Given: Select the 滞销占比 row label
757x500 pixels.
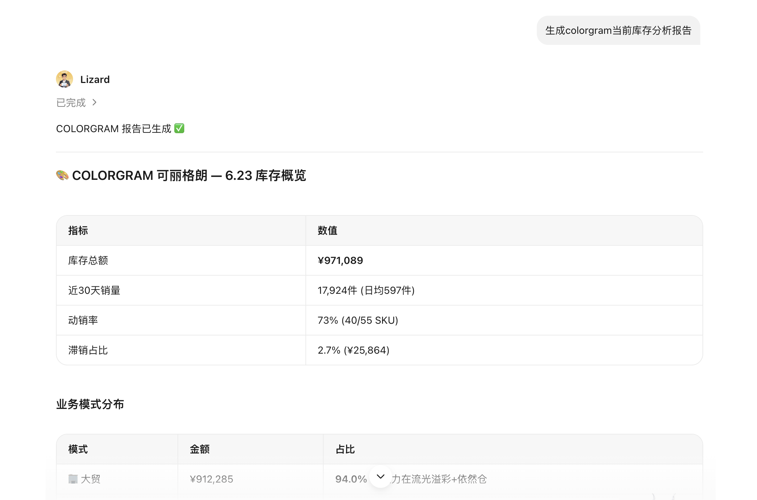Looking at the screenshot, I should (88, 350).
